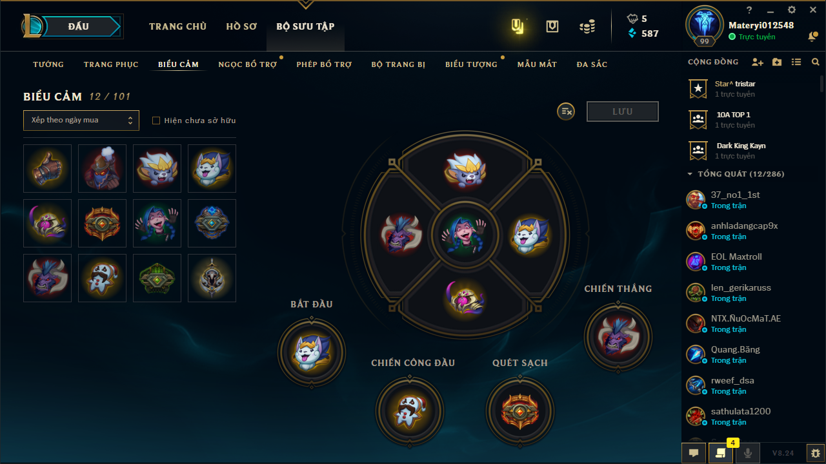Click the new friend folder icon
The image size is (826, 464).
coord(777,63)
